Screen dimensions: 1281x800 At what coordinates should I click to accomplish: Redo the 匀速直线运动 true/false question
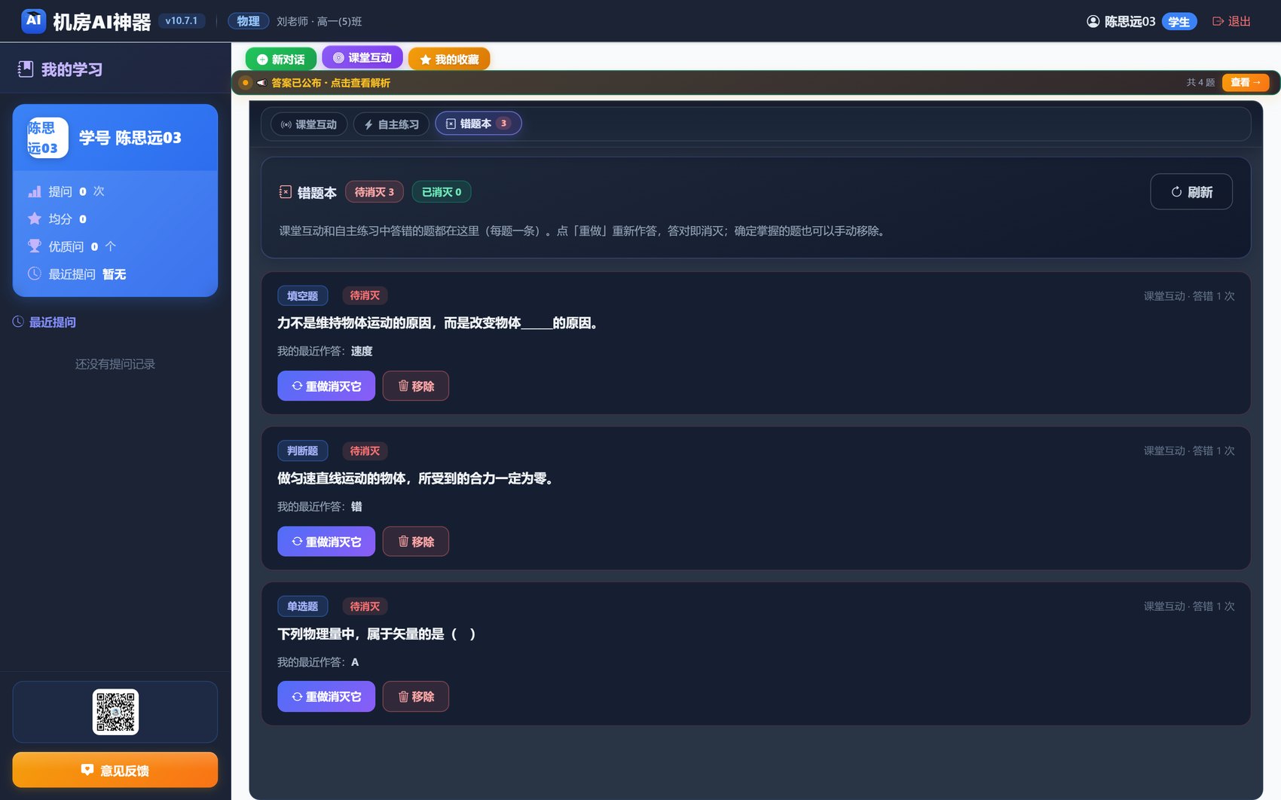(326, 542)
